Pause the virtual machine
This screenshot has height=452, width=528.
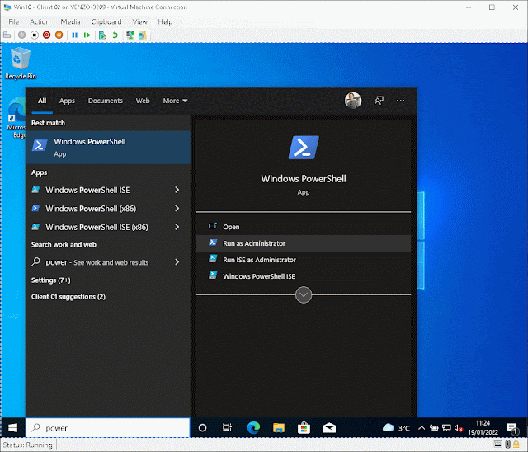pos(75,35)
